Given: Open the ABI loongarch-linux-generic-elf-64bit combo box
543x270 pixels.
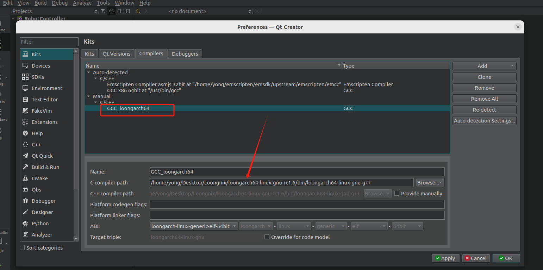Looking at the screenshot, I should (x=194, y=226).
